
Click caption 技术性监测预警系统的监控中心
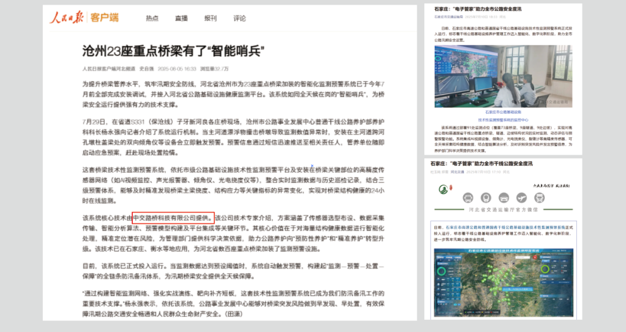[x=503, y=120]
